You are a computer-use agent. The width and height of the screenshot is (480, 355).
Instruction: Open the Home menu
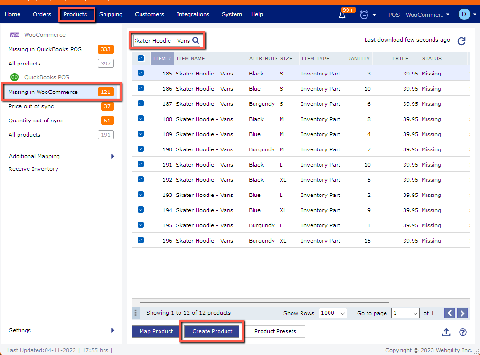pyautogui.click(x=12, y=14)
